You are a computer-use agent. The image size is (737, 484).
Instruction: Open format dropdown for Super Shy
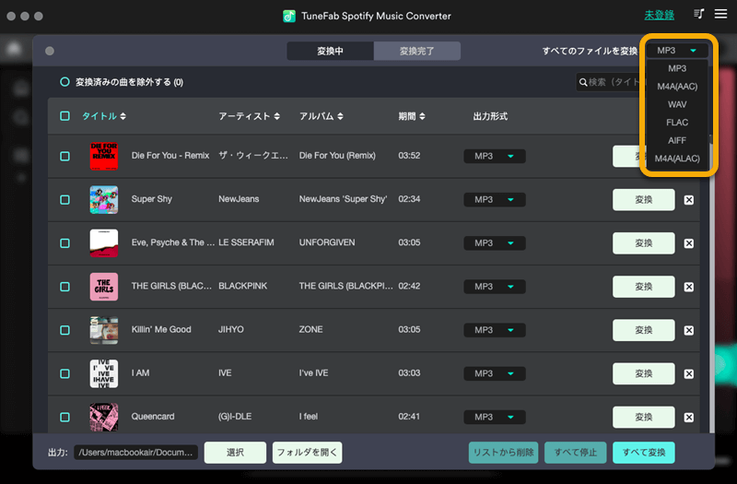(x=495, y=199)
